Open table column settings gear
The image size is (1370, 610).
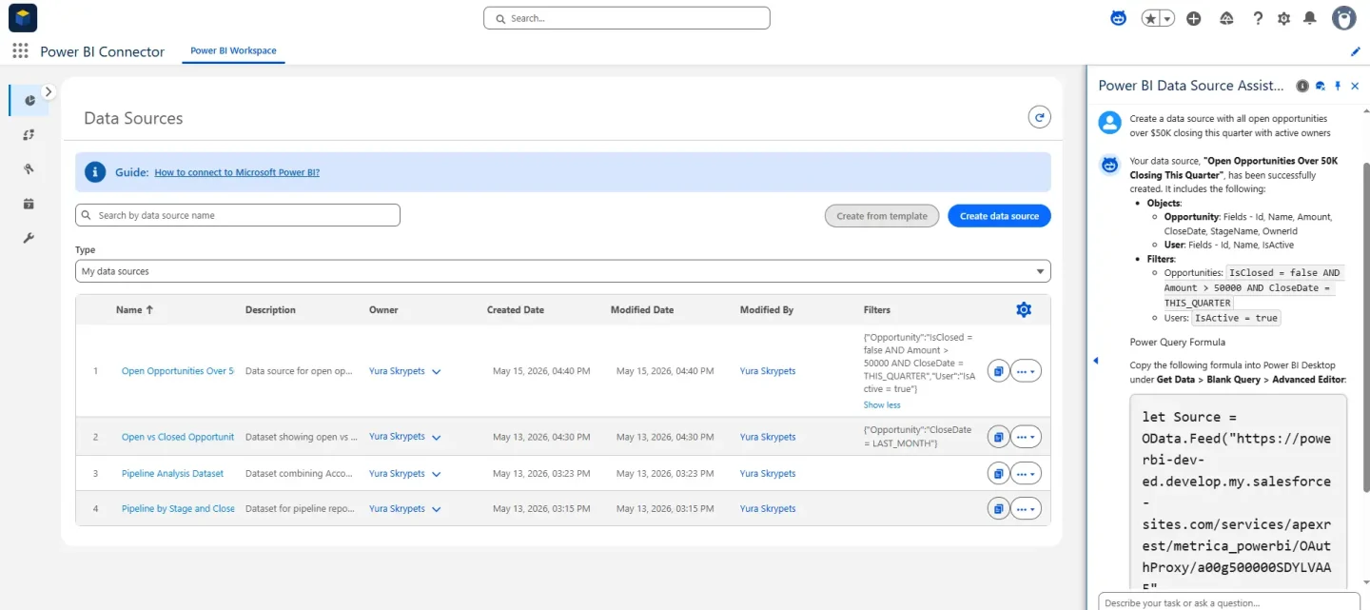pyautogui.click(x=1024, y=309)
